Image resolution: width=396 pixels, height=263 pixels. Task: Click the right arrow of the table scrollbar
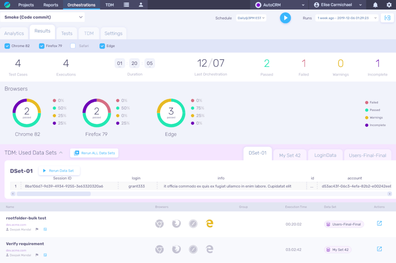tap(390, 194)
